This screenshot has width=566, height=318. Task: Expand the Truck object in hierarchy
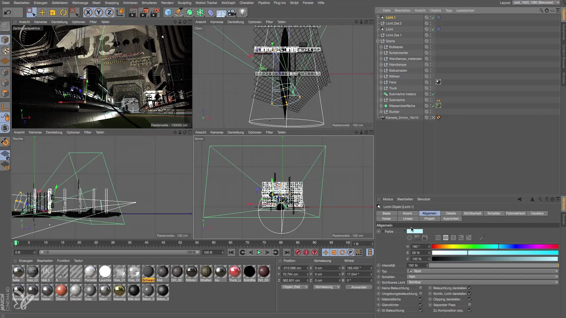(x=381, y=88)
